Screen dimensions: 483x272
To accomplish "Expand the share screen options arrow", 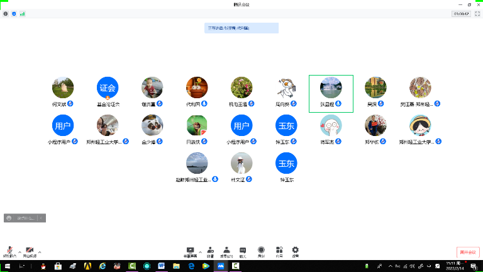I will coord(201,250).
